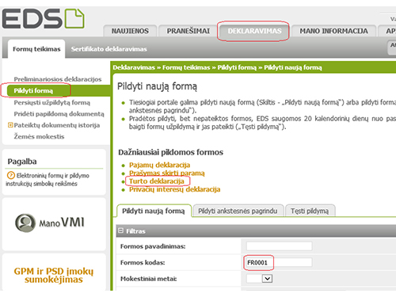The image size is (396, 297).
Task: Switch to the NAUJIENOS tab
Action: (130, 31)
